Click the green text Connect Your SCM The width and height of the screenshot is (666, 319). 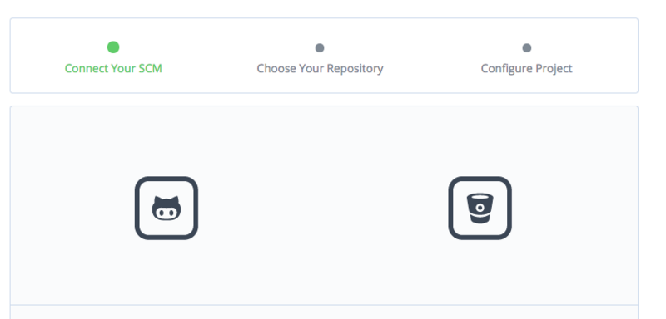tap(113, 68)
